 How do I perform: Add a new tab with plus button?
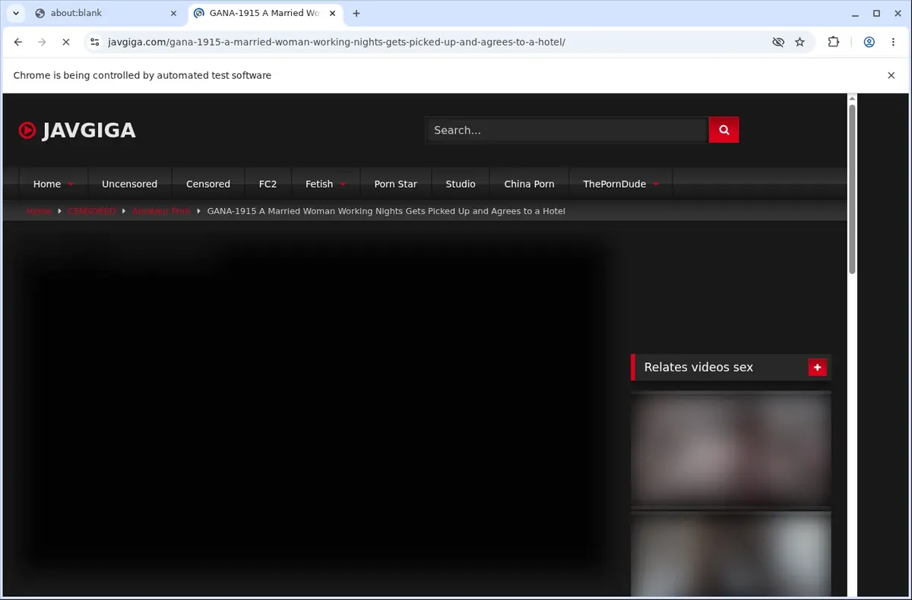[x=356, y=13]
